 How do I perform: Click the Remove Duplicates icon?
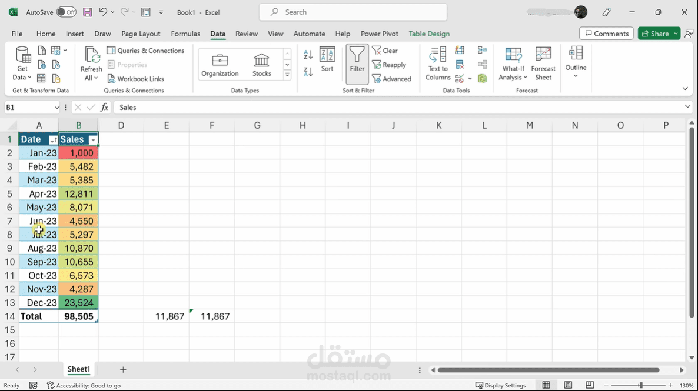(460, 65)
